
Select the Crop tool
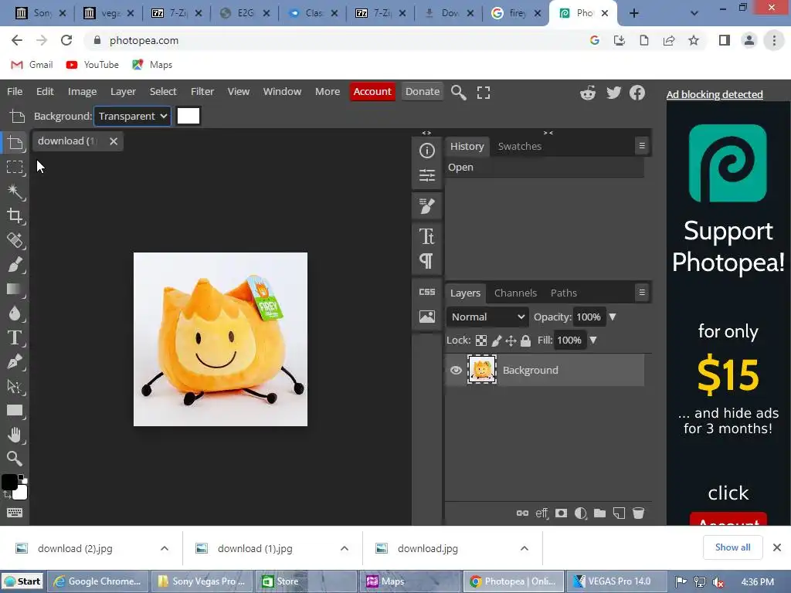click(15, 216)
